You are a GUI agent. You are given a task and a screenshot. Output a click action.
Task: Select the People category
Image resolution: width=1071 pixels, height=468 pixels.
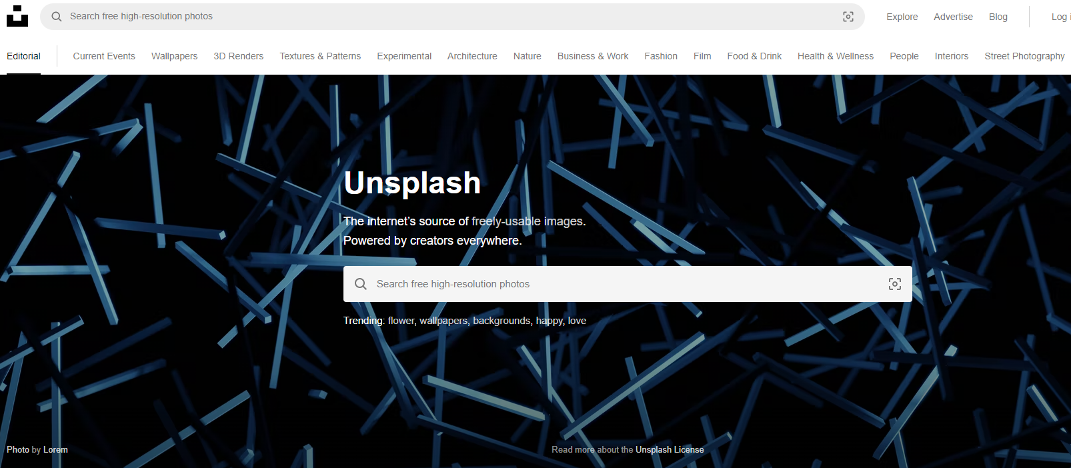[904, 56]
